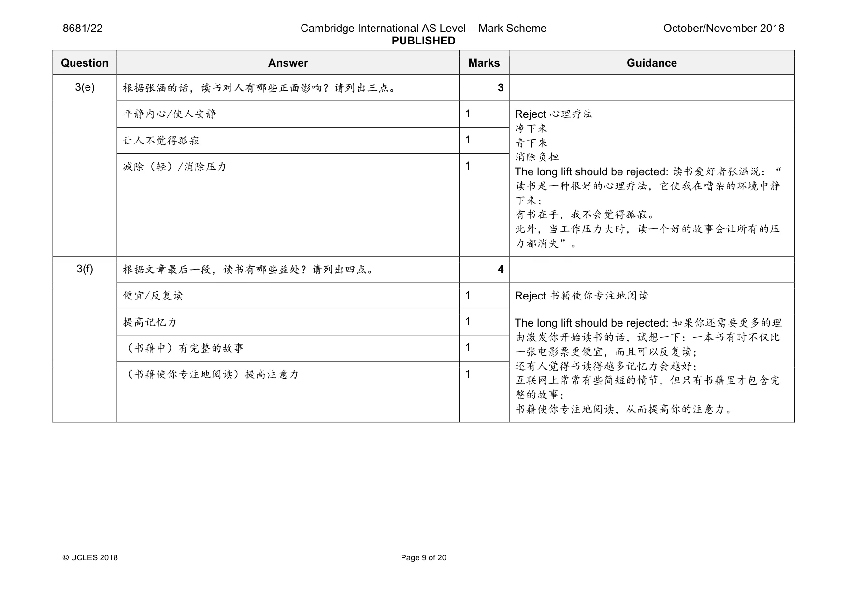The width and height of the screenshot is (848, 599).
Task: Click the 'Guidance' column header
Action: coord(652,63)
